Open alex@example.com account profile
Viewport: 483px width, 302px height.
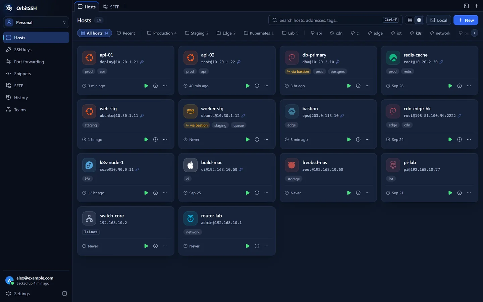pyautogui.click(x=36, y=281)
